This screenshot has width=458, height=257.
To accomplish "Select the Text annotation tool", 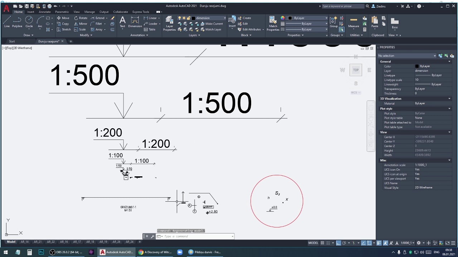I will 122,22.
